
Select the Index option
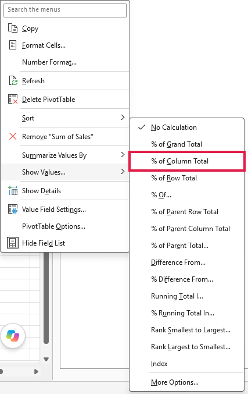[x=159, y=364]
